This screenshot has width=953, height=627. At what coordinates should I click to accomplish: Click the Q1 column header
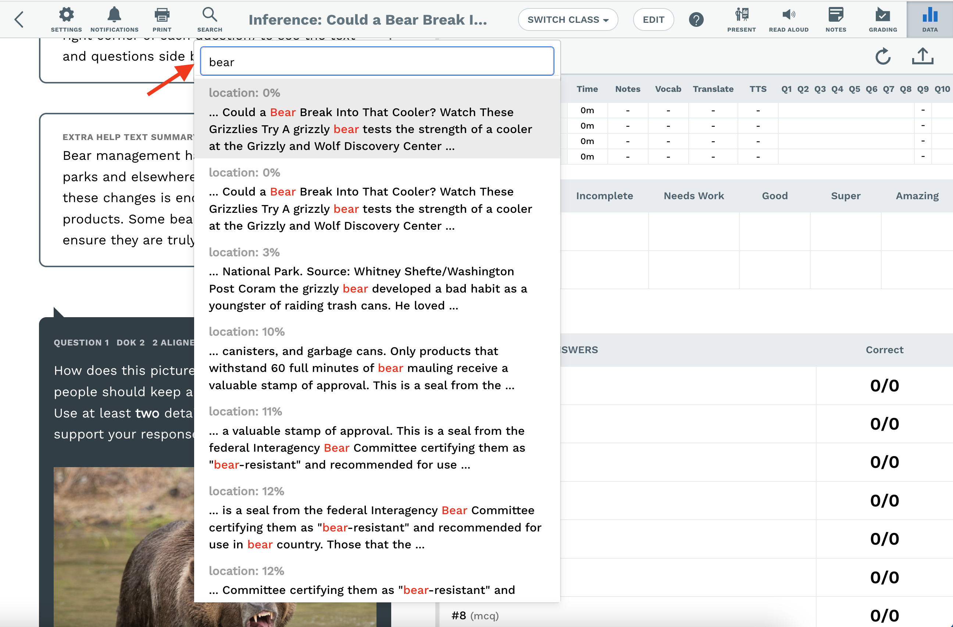point(786,89)
